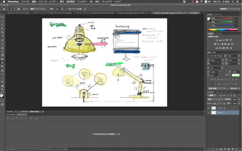Hide レイヤー 0 using its eye icon
Viewport: 242px width, 151px height.
click(x=209, y=108)
